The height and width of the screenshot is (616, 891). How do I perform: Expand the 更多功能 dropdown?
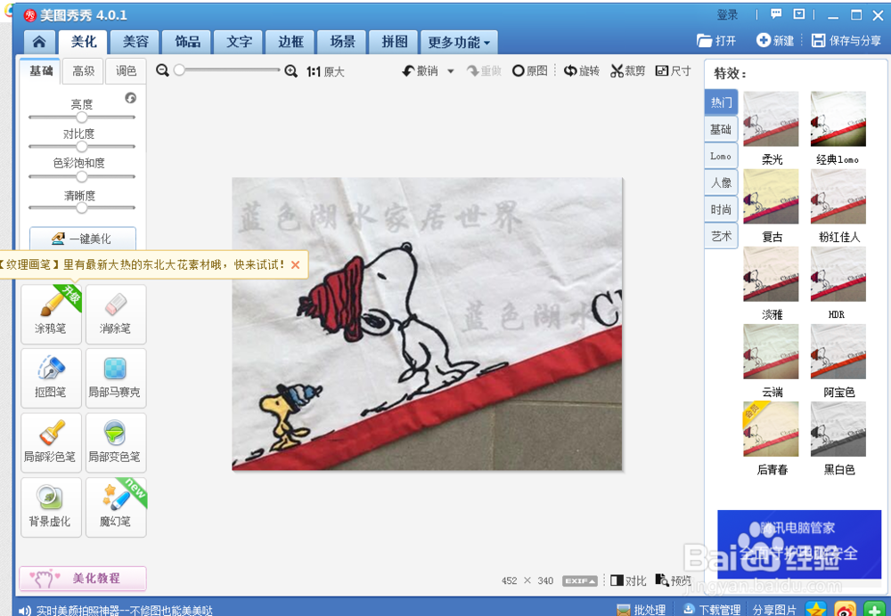pyautogui.click(x=459, y=42)
